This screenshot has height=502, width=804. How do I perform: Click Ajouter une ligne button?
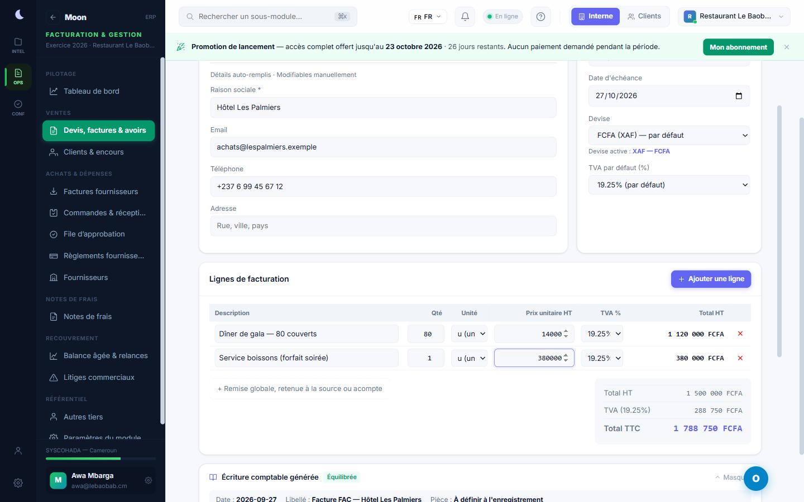[711, 279]
